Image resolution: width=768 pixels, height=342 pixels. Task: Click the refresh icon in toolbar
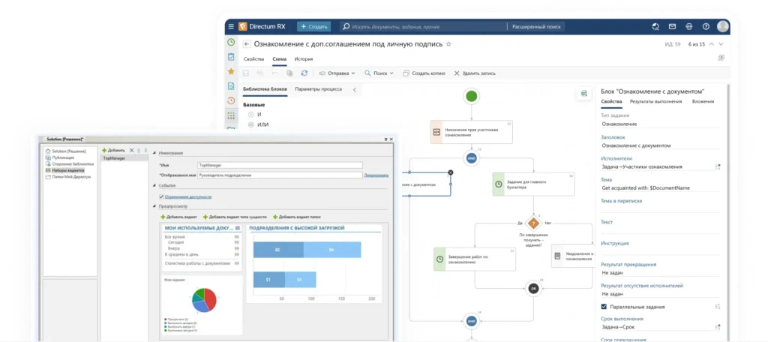304,73
